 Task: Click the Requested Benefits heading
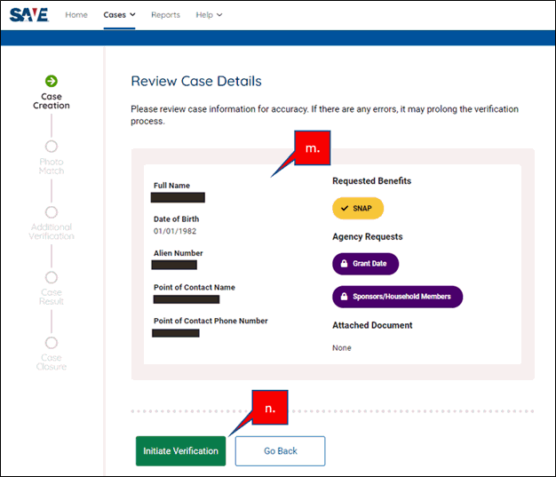[x=371, y=181]
